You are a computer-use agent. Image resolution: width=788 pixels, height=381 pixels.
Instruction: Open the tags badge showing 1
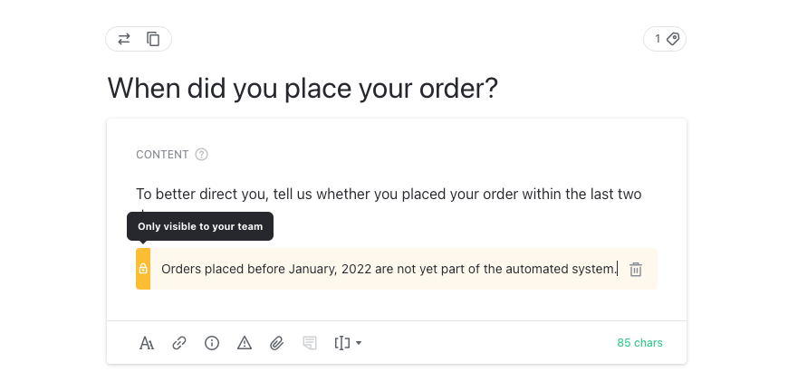coord(665,39)
